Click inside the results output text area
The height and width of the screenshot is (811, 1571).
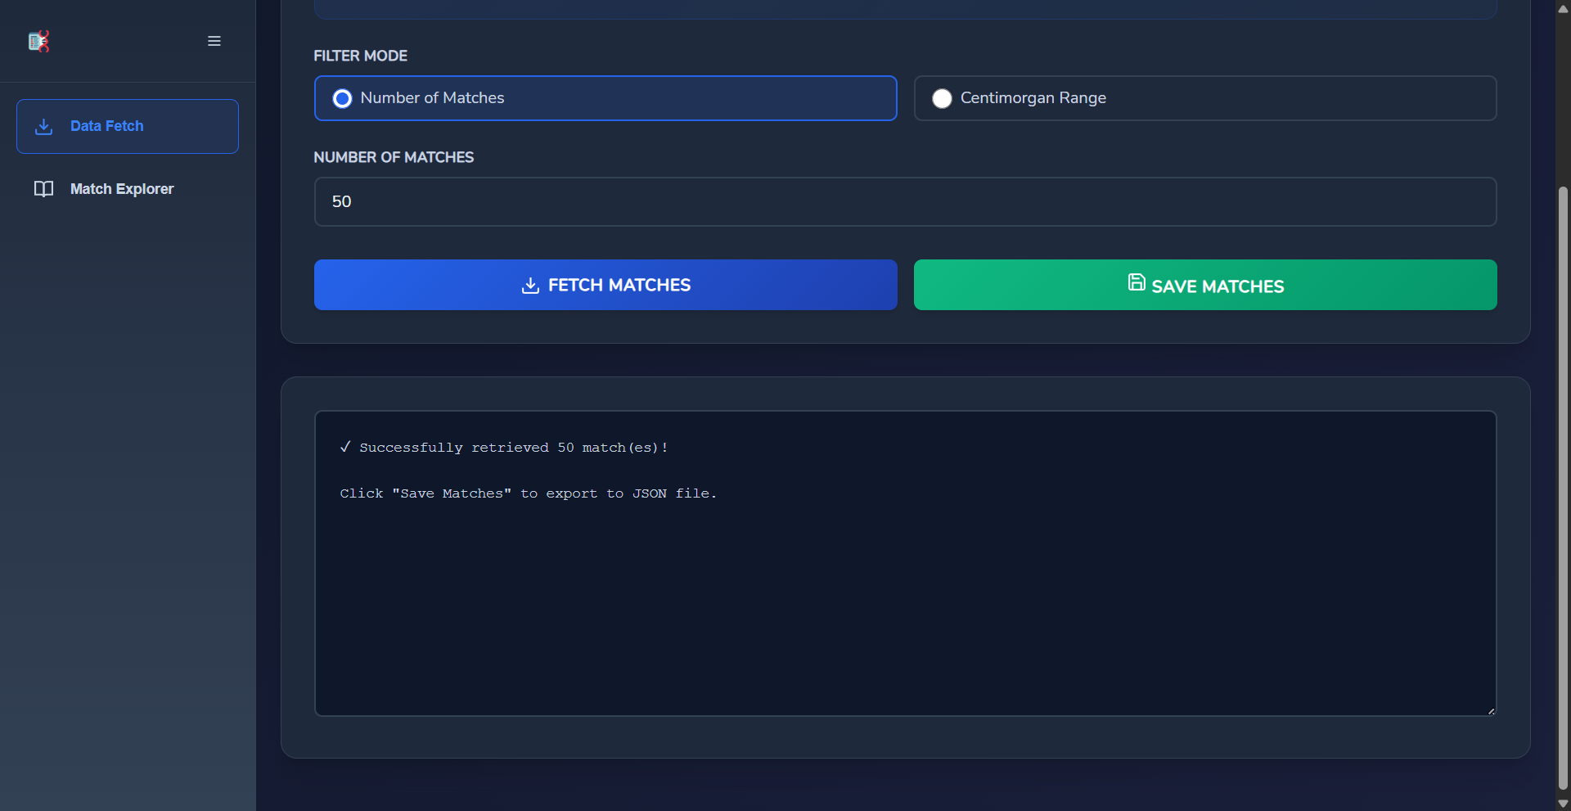[905, 606]
